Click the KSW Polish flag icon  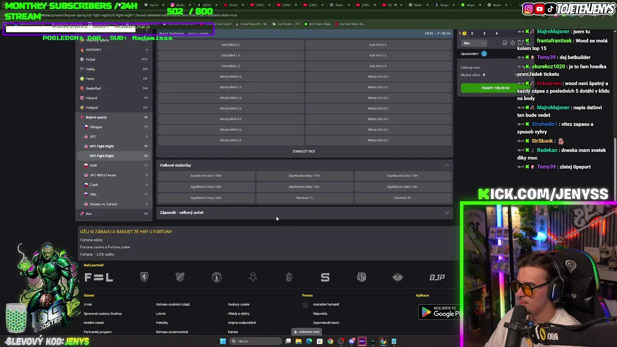pos(86,165)
